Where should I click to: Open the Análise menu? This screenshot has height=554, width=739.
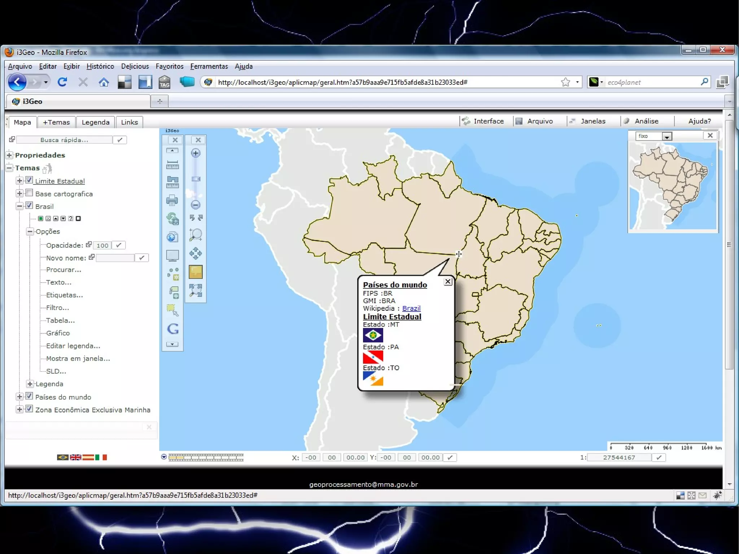646,121
